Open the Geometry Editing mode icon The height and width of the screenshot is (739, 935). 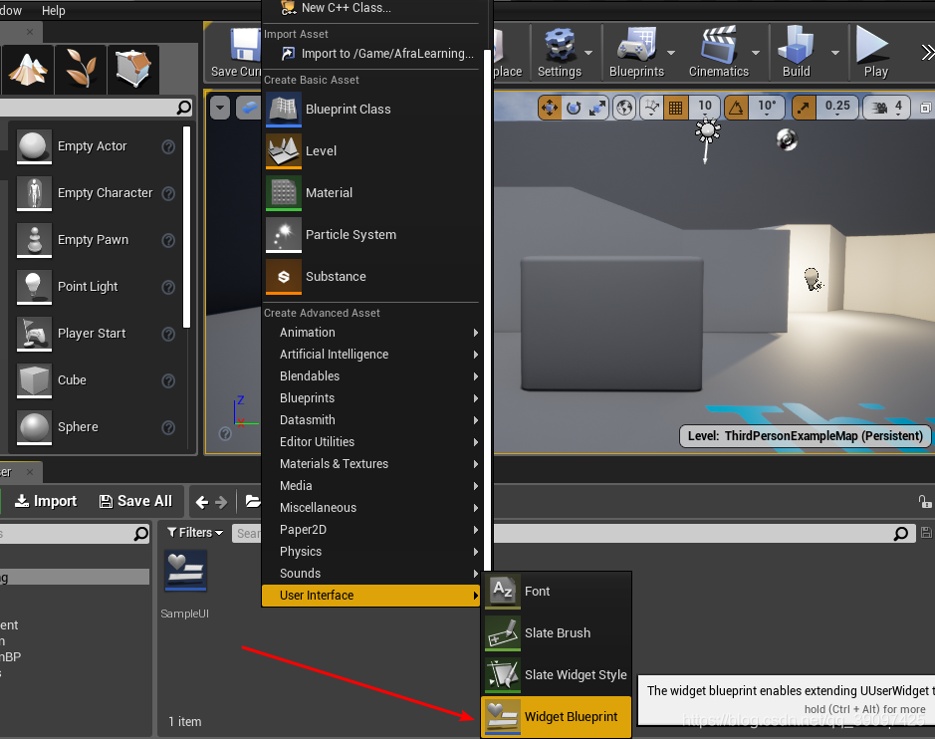click(x=133, y=69)
